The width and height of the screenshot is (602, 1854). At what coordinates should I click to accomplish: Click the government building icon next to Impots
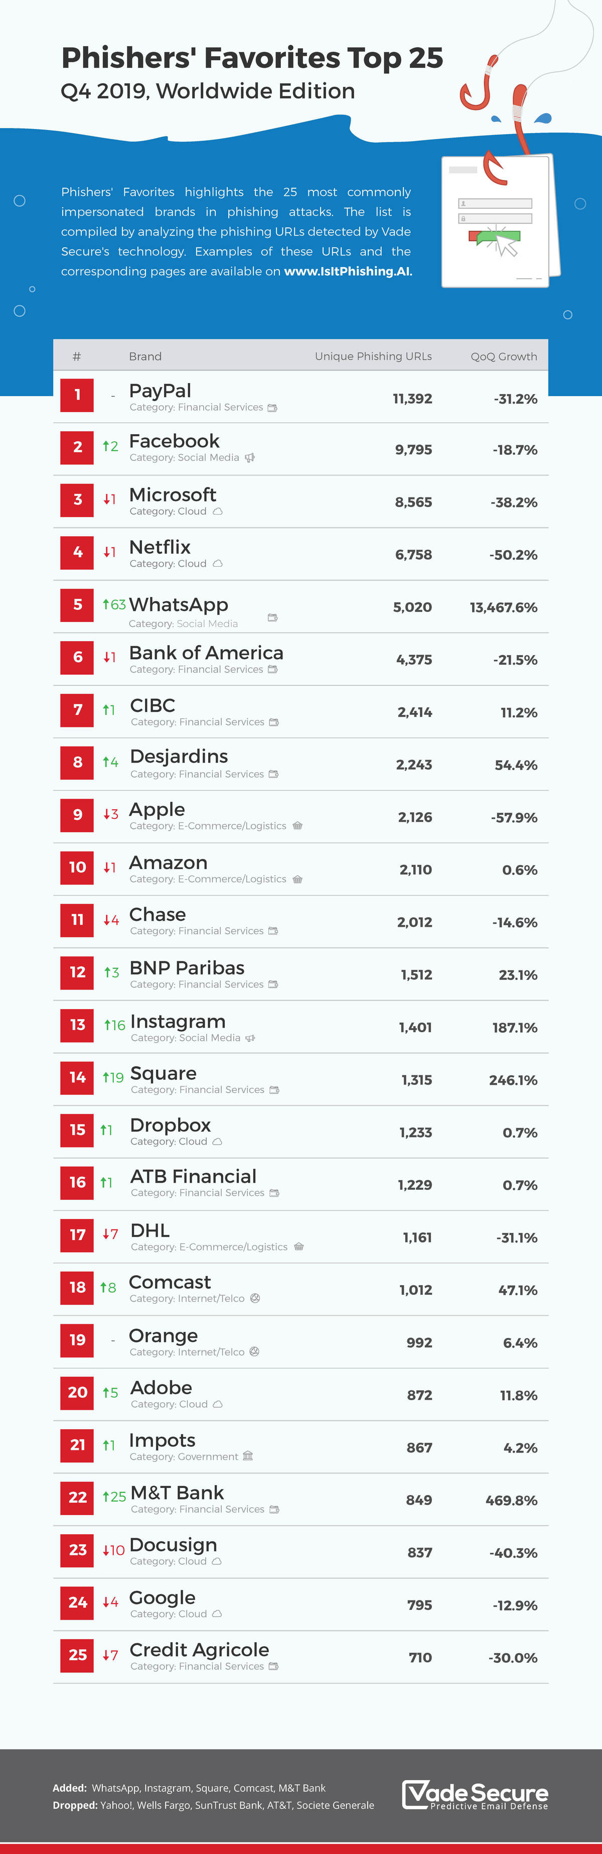tap(248, 1456)
